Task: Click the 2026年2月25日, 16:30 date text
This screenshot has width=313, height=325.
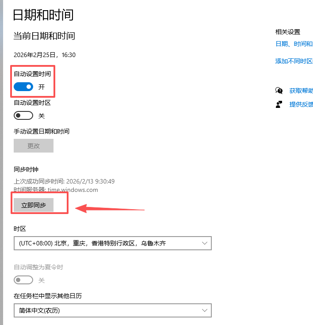Action: tap(45, 55)
